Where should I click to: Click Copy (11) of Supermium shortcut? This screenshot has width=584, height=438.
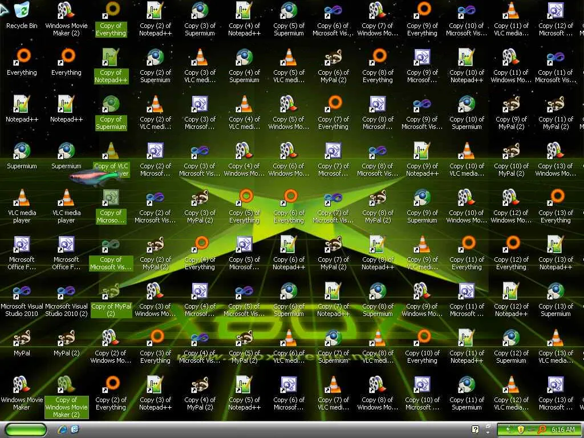click(x=467, y=392)
